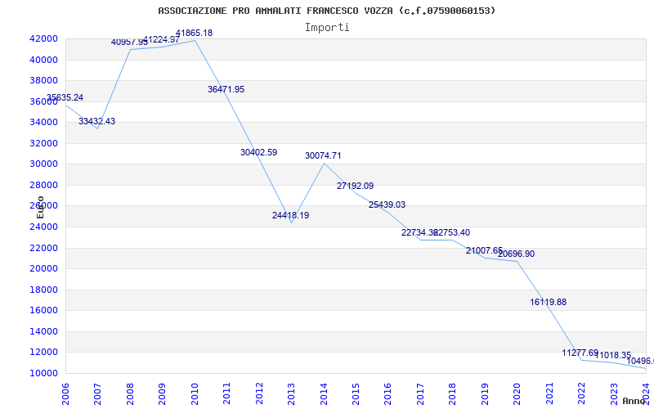The image size is (654, 409).
Task: Click x-axis year 2016
Action: coord(387,394)
